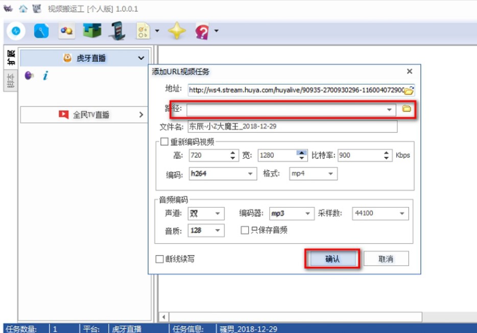Screen dimensions: 477x333
Task: Click the 高 height stepper arrows
Action: click(x=233, y=155)
